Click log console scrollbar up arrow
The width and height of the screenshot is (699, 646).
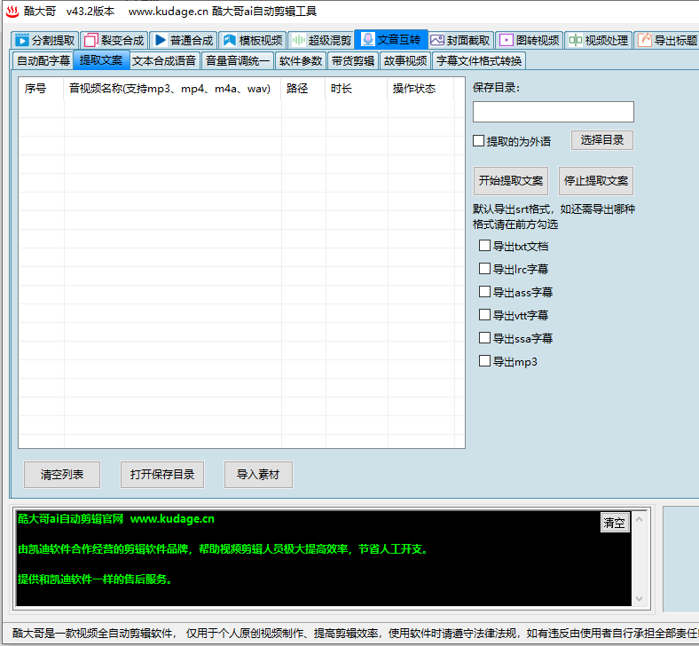coord(640,519)
